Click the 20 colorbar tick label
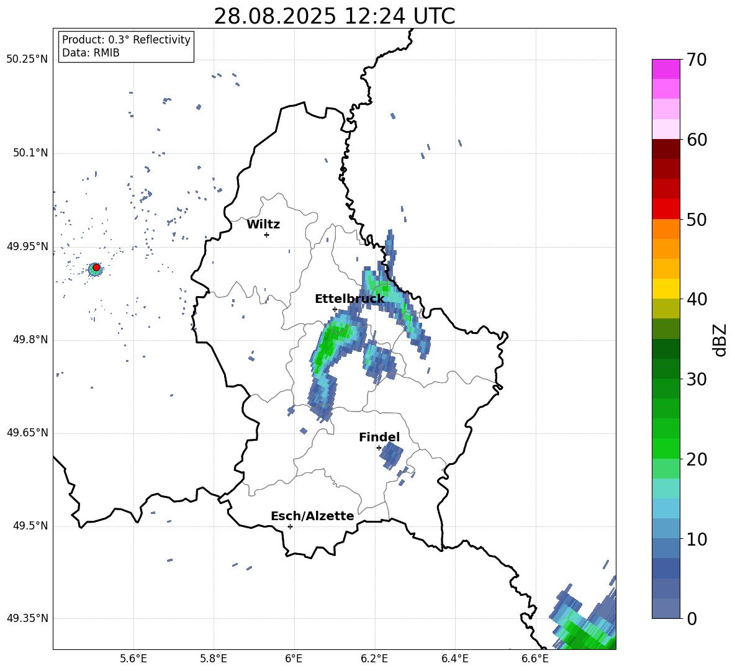 pos(697,459)
